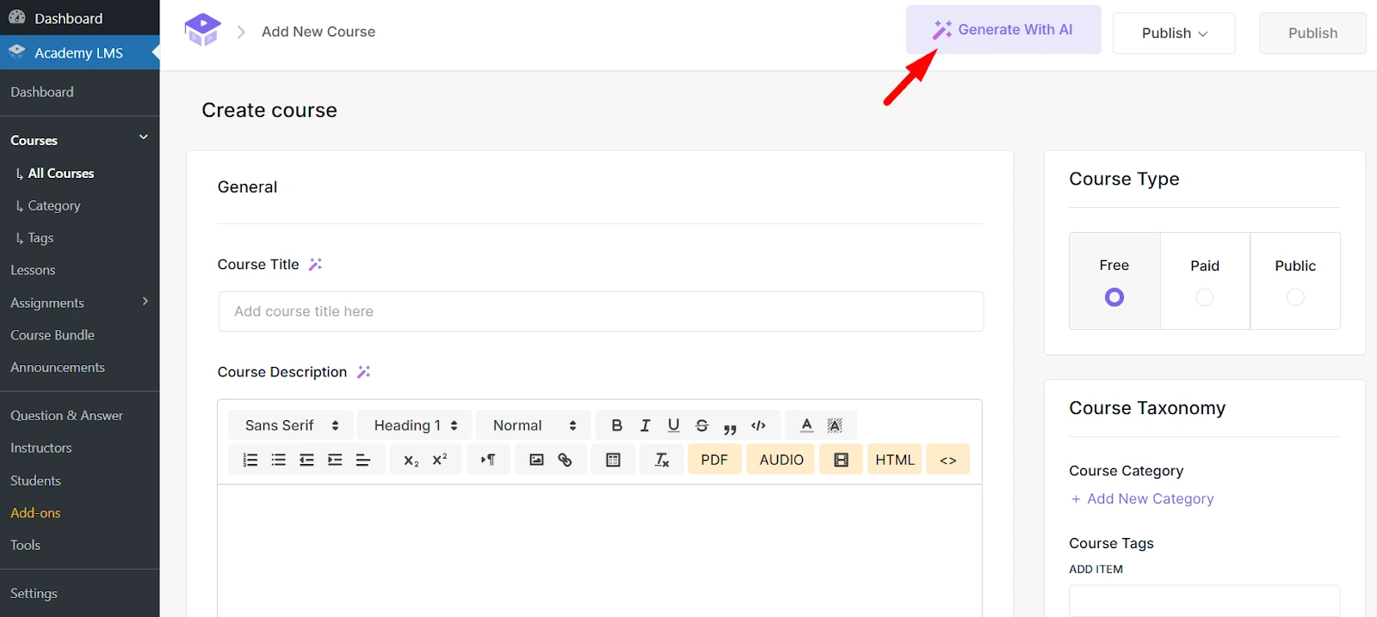
Task: Open the Students page
Action: pyautogui.click(x=35, y=480)
